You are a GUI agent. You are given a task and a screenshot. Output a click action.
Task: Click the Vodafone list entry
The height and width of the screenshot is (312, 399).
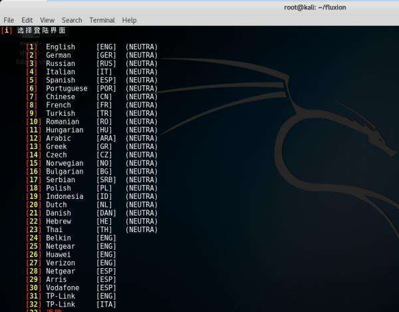pos(63,288)
